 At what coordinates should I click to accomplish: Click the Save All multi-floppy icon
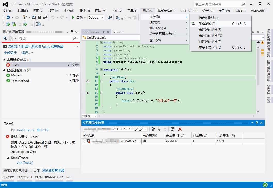click(x=45, y=17)
